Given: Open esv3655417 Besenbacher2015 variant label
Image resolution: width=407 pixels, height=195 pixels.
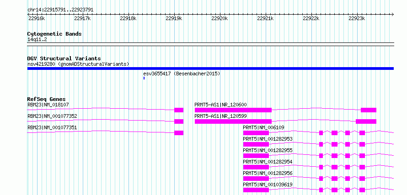Looking at the screenshot, I should pyautogui.click(x=182, y=74).
